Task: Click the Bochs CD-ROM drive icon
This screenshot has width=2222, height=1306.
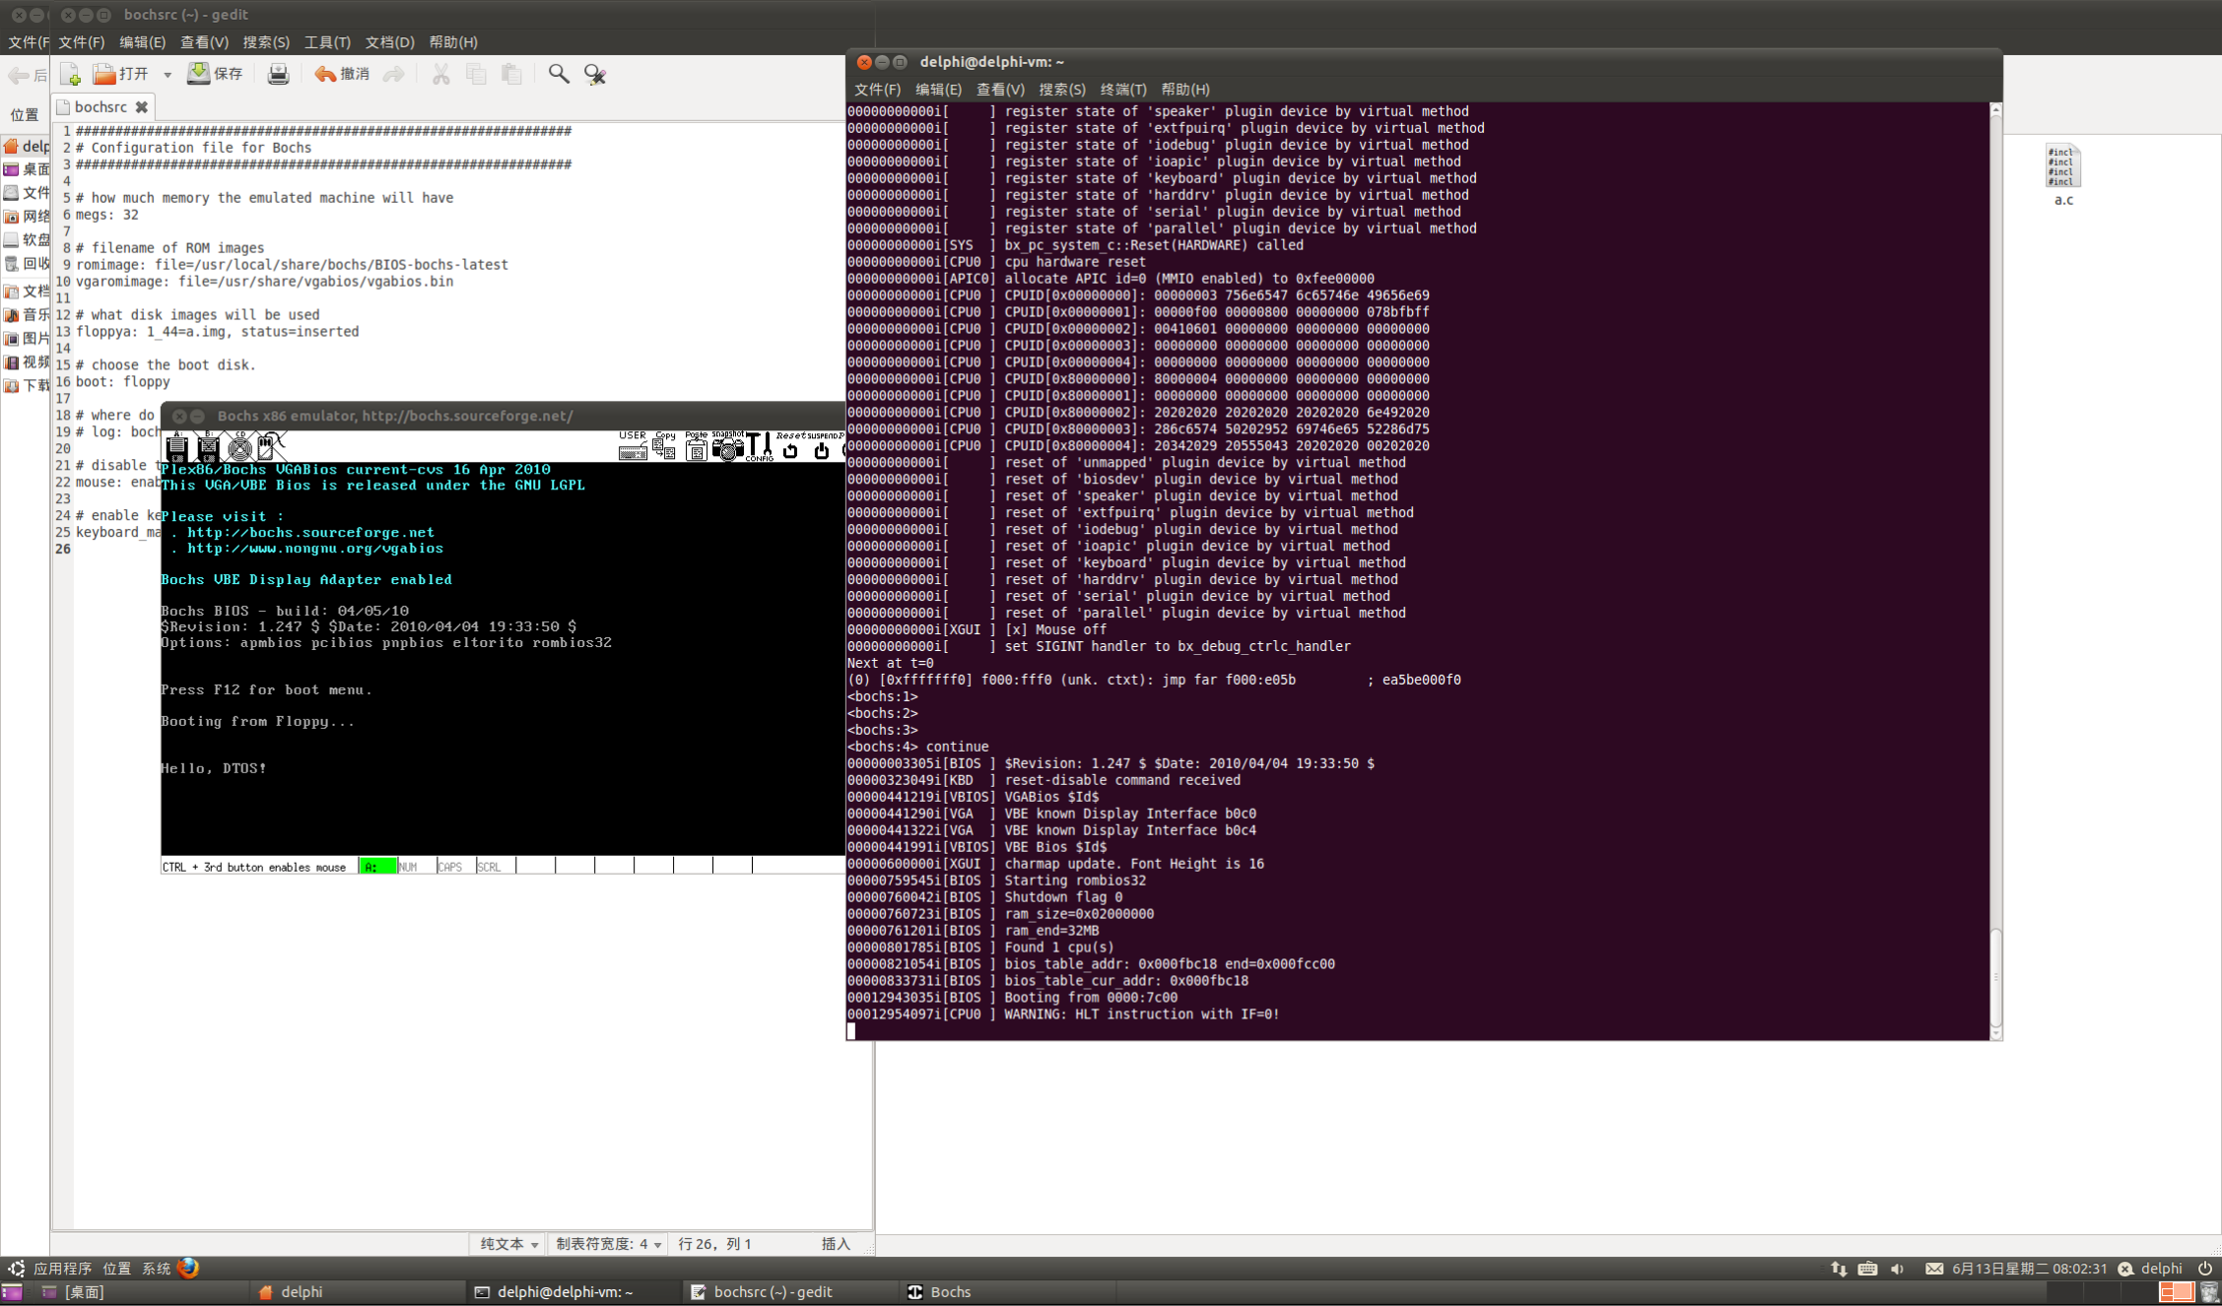Action: (x=239, y=448)
